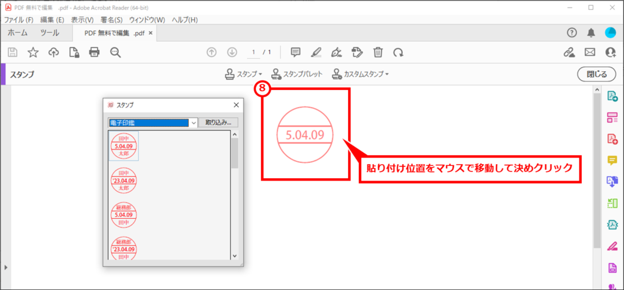This screenshot has width=624, height=290.
Task: Click the print icon in the toolbar
Action: 94,52
